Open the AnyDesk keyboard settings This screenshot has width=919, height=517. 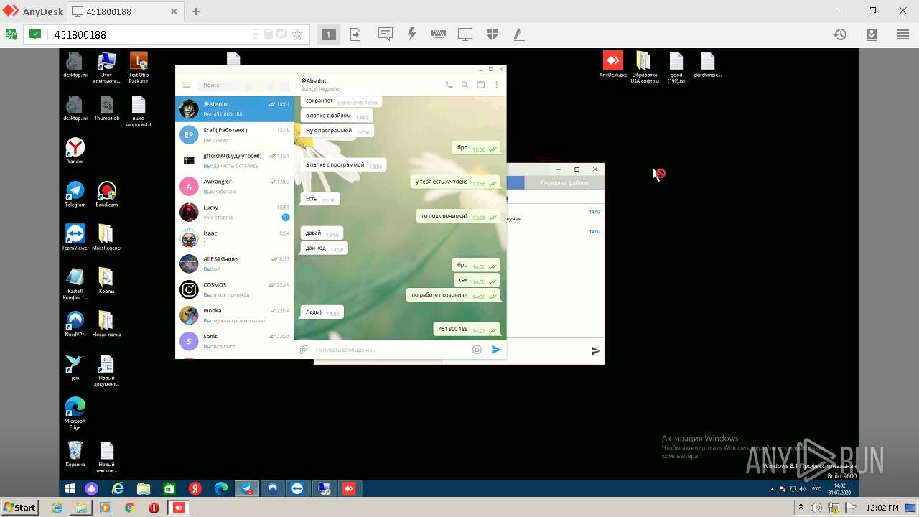point(439,34)
